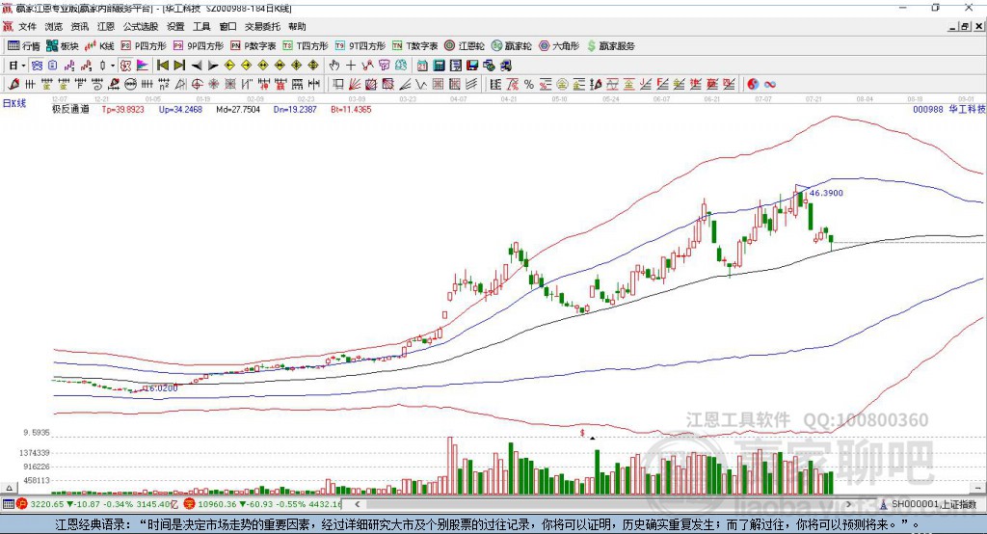Open the P四方形 tool
Image resolution: width=987 pixels, height=534 pixels.
pos(144,46)
